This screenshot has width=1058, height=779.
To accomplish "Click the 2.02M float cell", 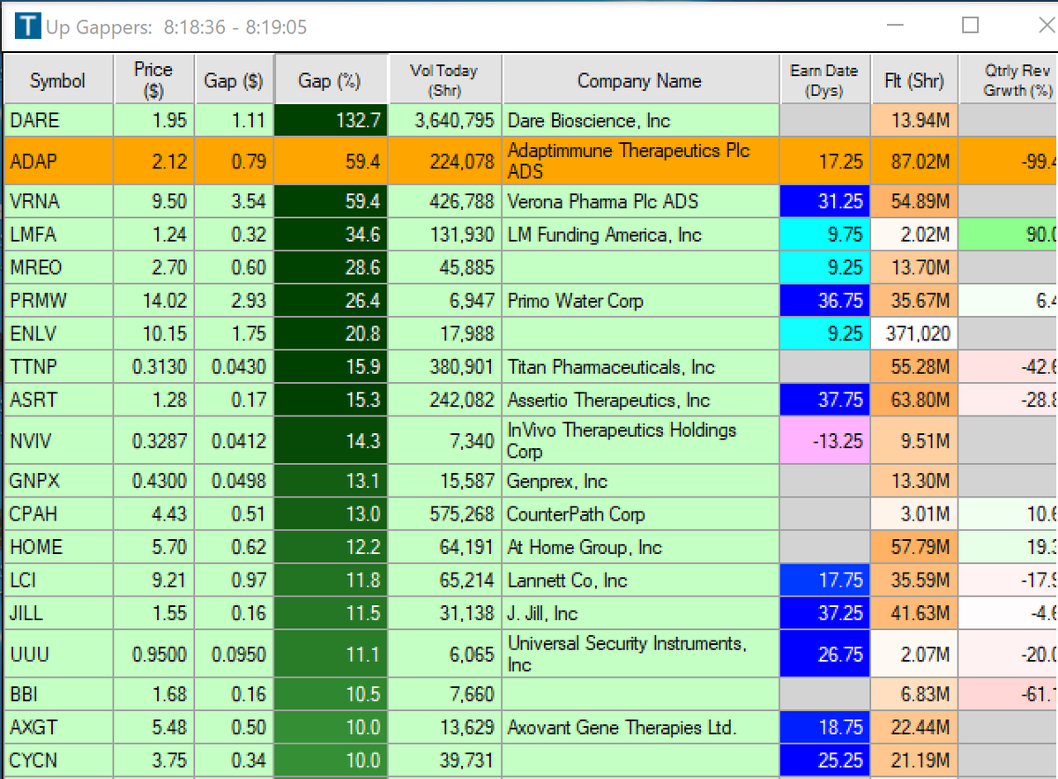I will (914, 235).
